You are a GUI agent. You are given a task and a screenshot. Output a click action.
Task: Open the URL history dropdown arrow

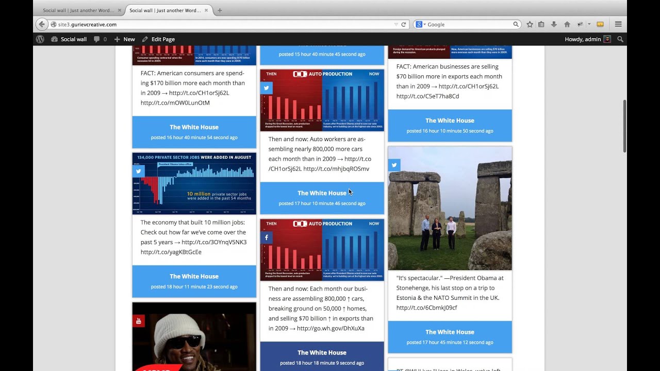[396, 24]
